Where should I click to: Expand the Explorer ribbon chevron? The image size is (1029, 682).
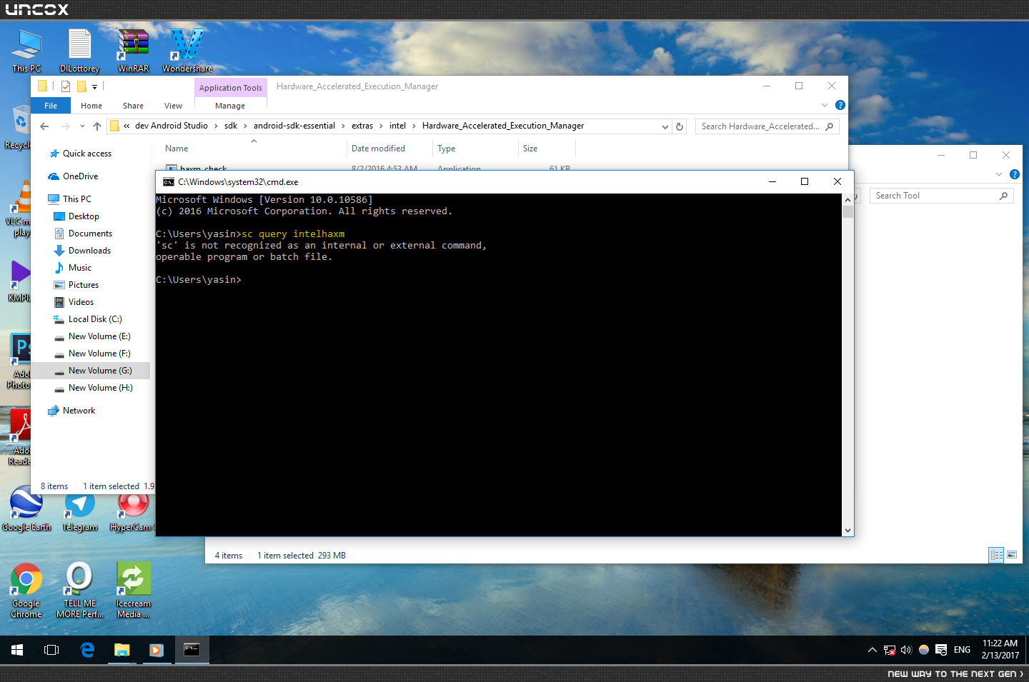[x=825, y=105]
